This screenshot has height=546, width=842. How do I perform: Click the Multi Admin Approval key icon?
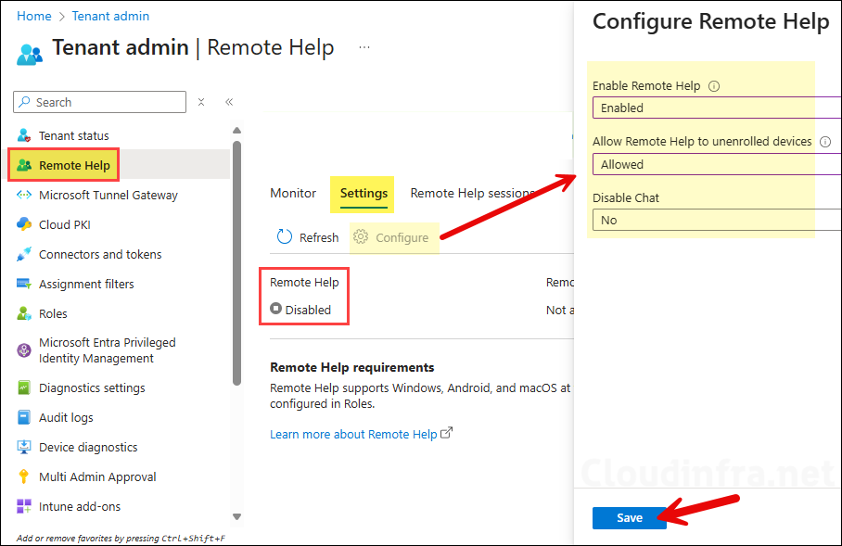click(24, 476)
